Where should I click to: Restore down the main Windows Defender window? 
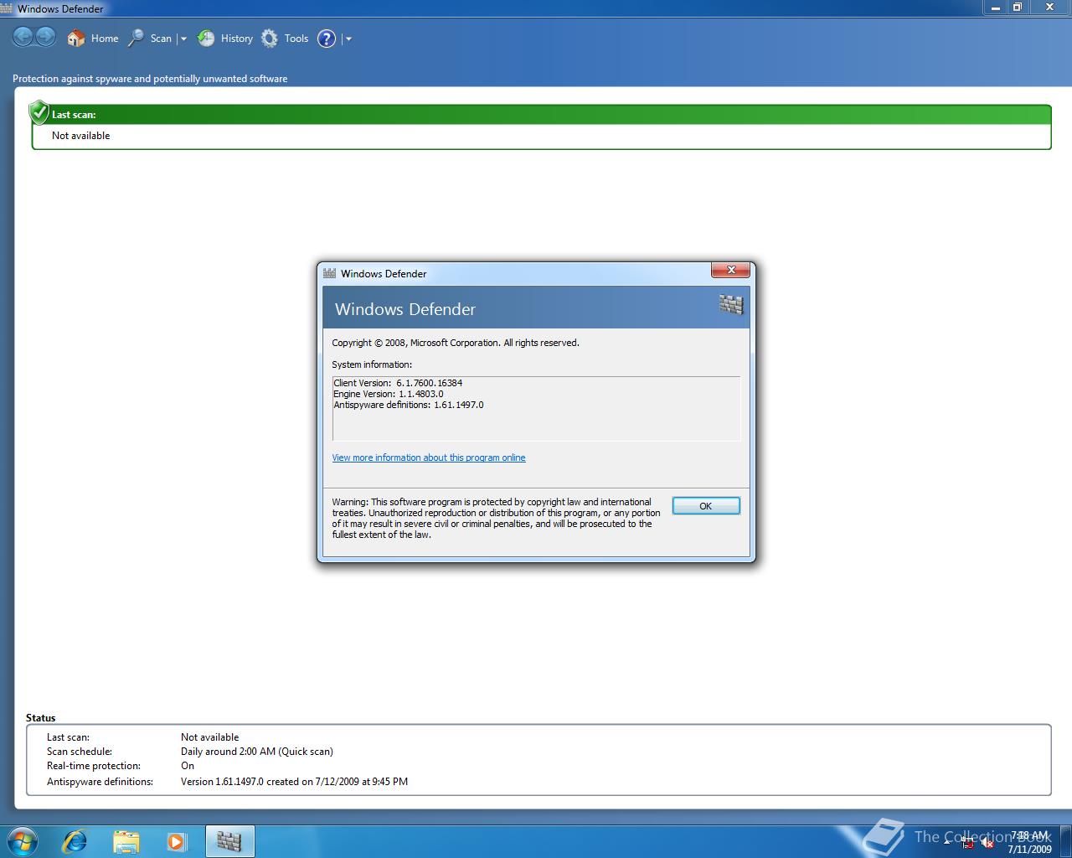pyautogui.click(x=1018, y=7)
